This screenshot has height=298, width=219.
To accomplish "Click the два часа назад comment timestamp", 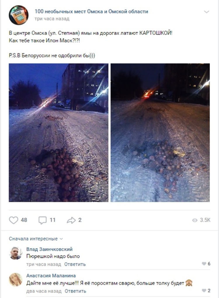I will [x=44, y=291].
